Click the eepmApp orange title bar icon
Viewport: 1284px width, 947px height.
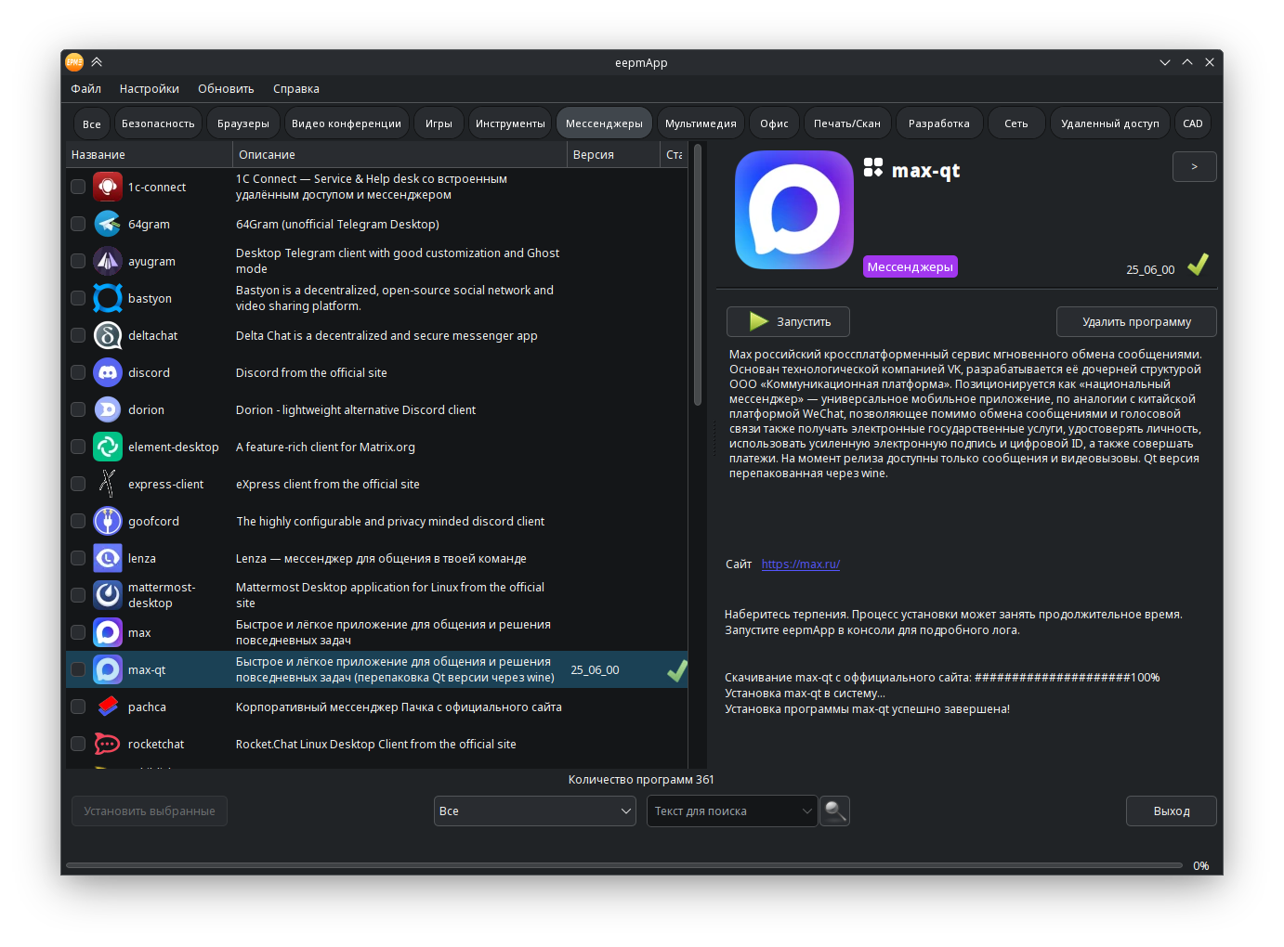point(74,62)
